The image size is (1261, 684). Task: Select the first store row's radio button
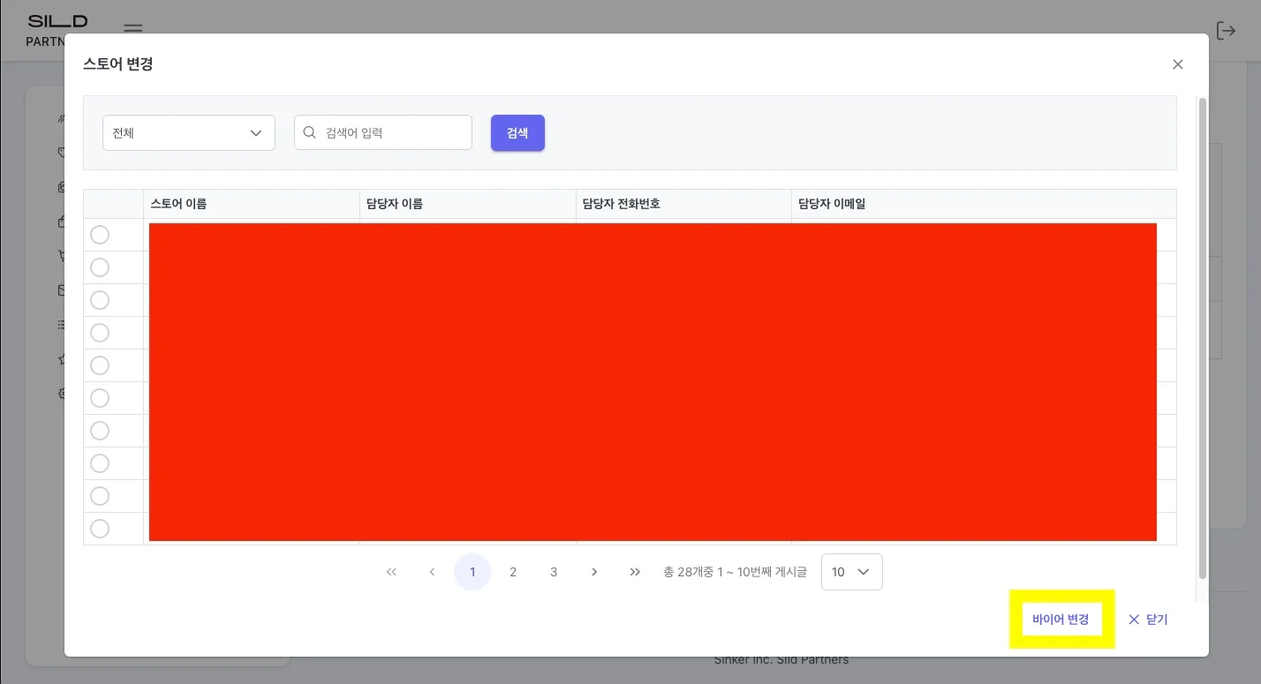point(100,235)
